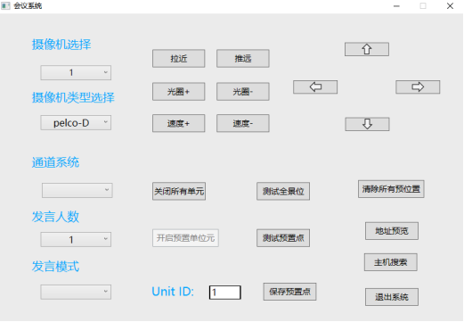Image resolution: width=464 pixels, height=322 pixels.
Task: Click 退出系统 to exit
Action: click(392, 297)
